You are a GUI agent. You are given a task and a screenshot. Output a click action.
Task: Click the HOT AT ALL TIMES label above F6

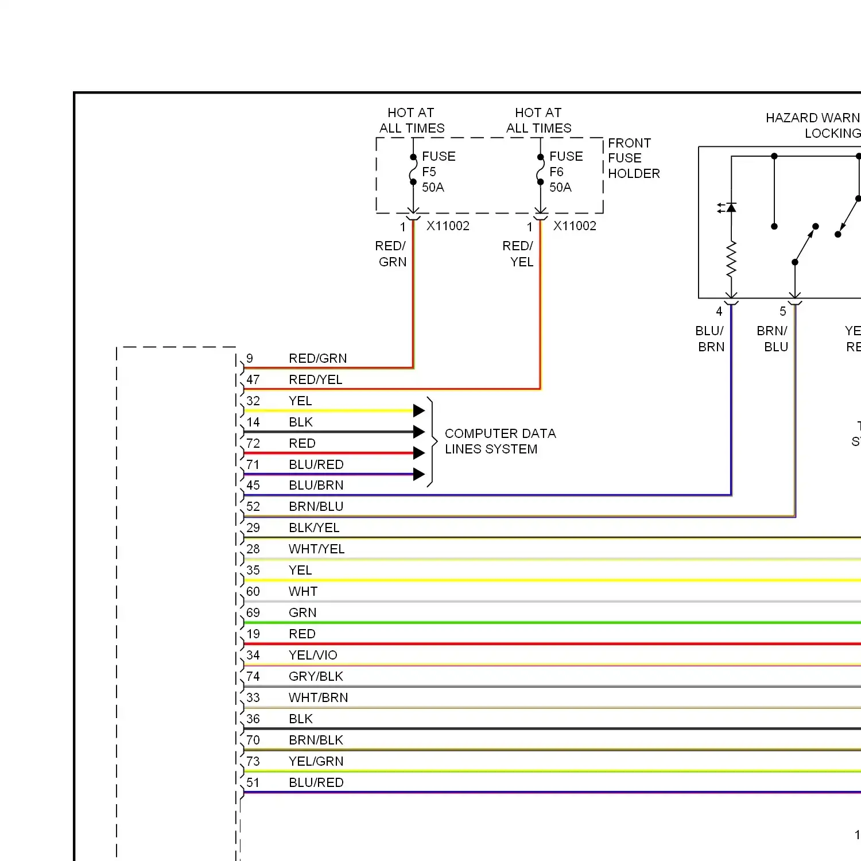pos(538,121)
